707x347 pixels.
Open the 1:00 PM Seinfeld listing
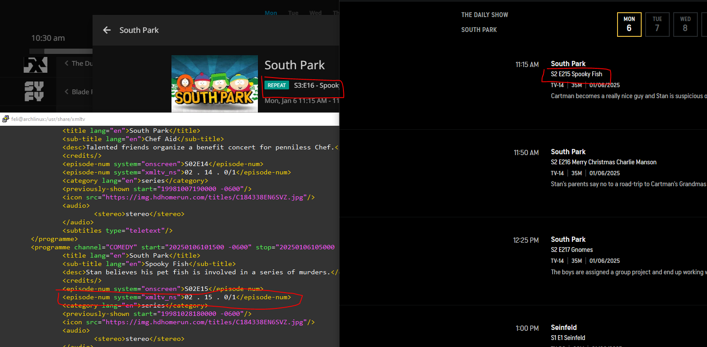point(564,328)
